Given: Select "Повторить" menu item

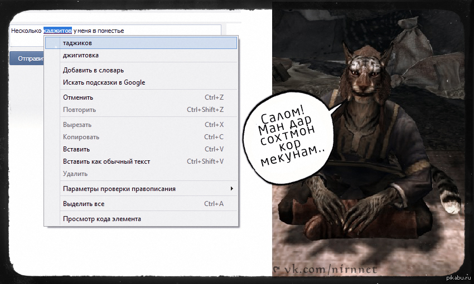Looking at the screenshot, I should coord(141,110).
